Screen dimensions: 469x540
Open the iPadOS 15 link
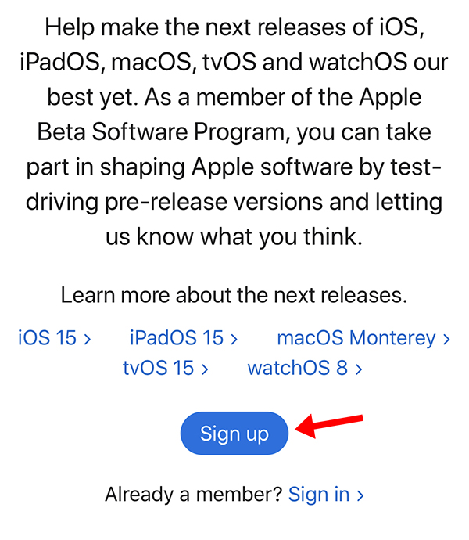(177, 338)
